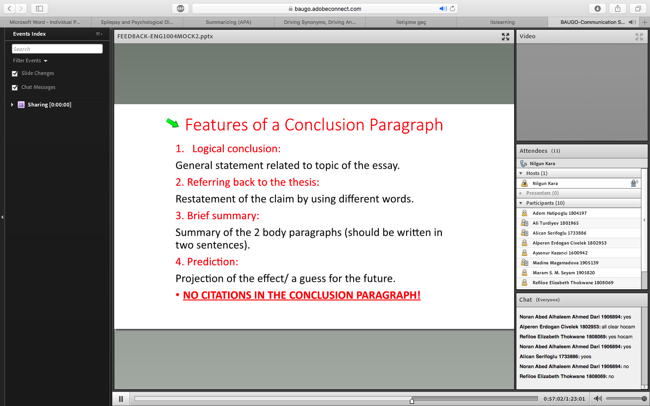Viewport: 650px width, 406px height.
Task: Click the playback progress seek bar
Action: [336, 399]
